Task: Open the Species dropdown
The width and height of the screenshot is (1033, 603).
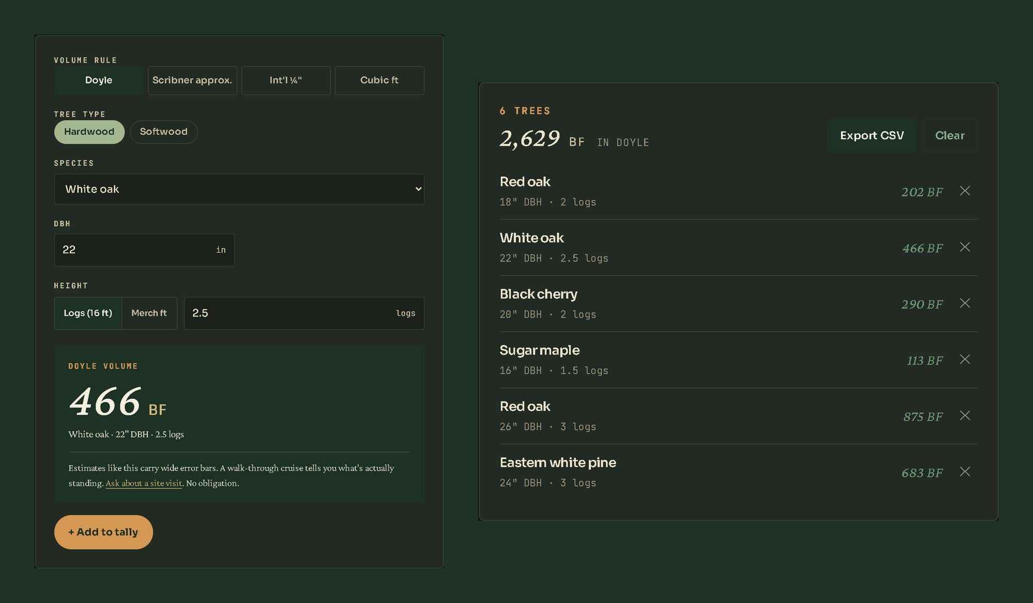Action: 239,189
